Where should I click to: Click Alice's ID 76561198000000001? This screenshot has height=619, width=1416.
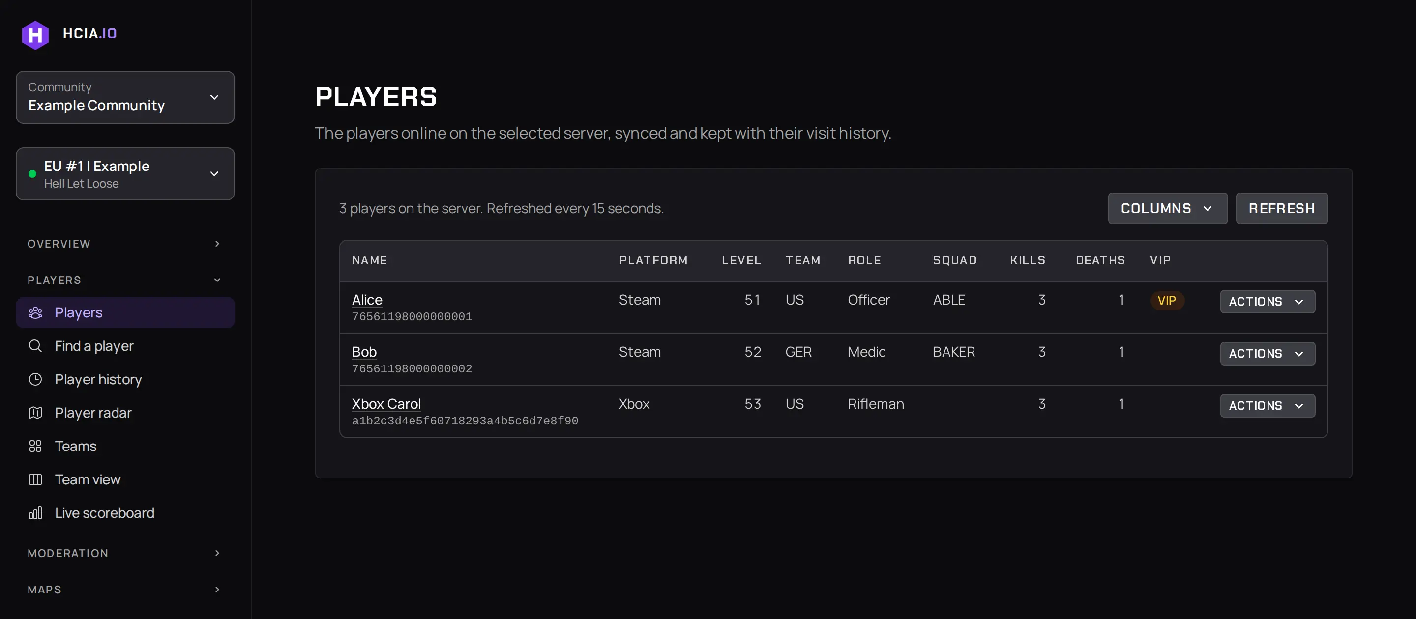coord(412,317)
